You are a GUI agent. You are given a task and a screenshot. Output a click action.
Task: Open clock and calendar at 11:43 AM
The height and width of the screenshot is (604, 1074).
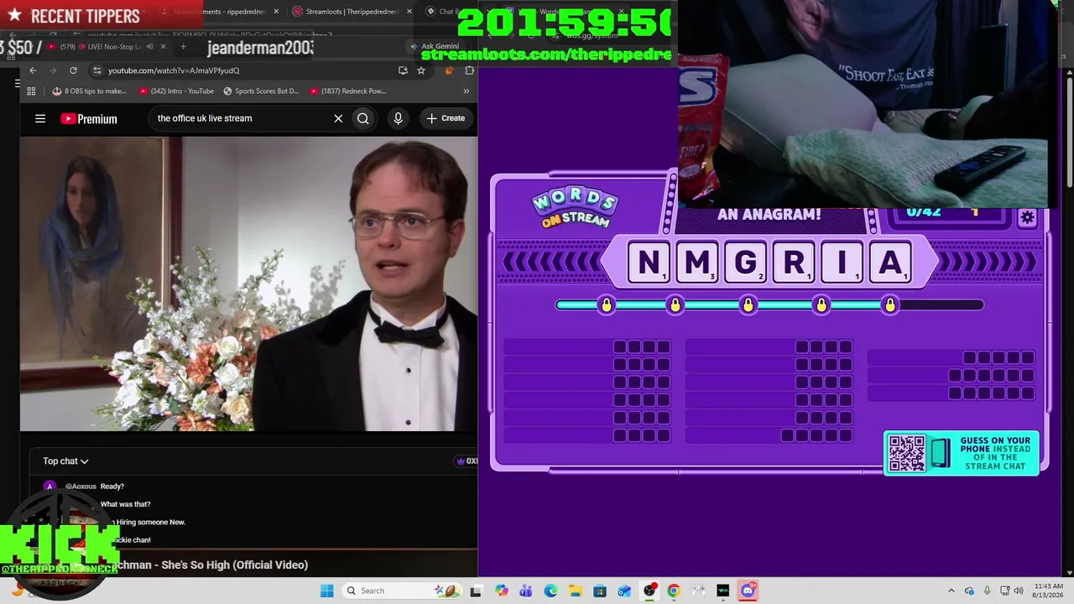coord(1048,591)
